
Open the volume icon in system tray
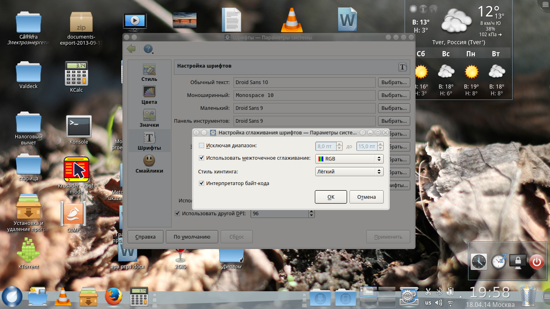pos(438,303)
